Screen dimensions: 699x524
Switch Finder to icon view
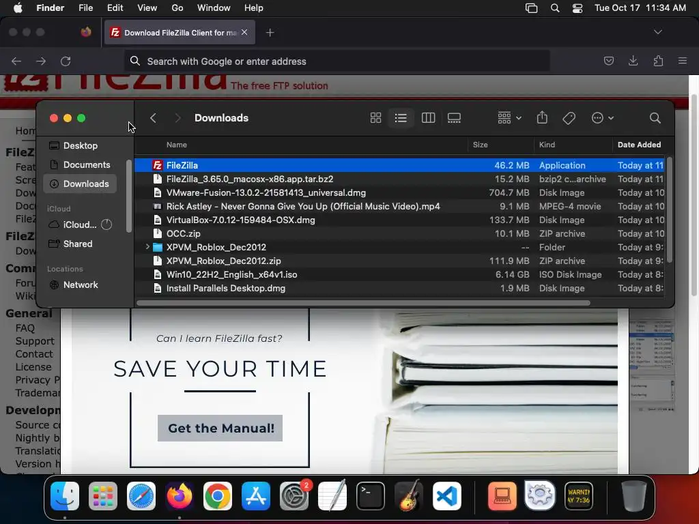coord(376,118)
